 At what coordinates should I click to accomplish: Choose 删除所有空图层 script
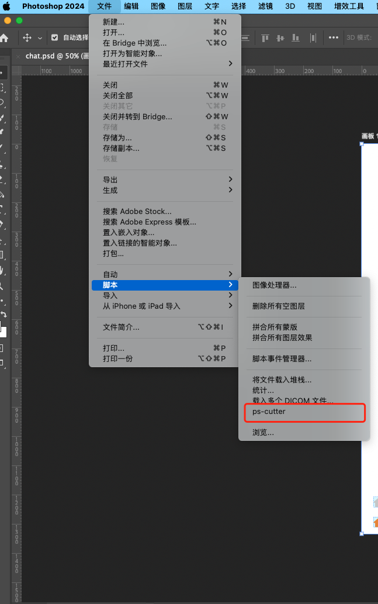pos(304,306)
